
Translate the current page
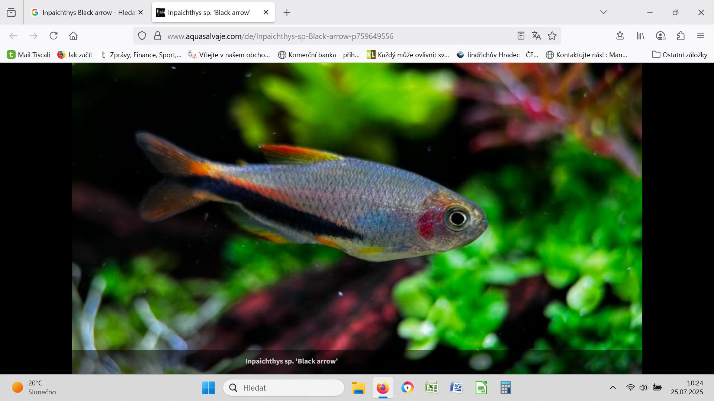pos(536,36)
